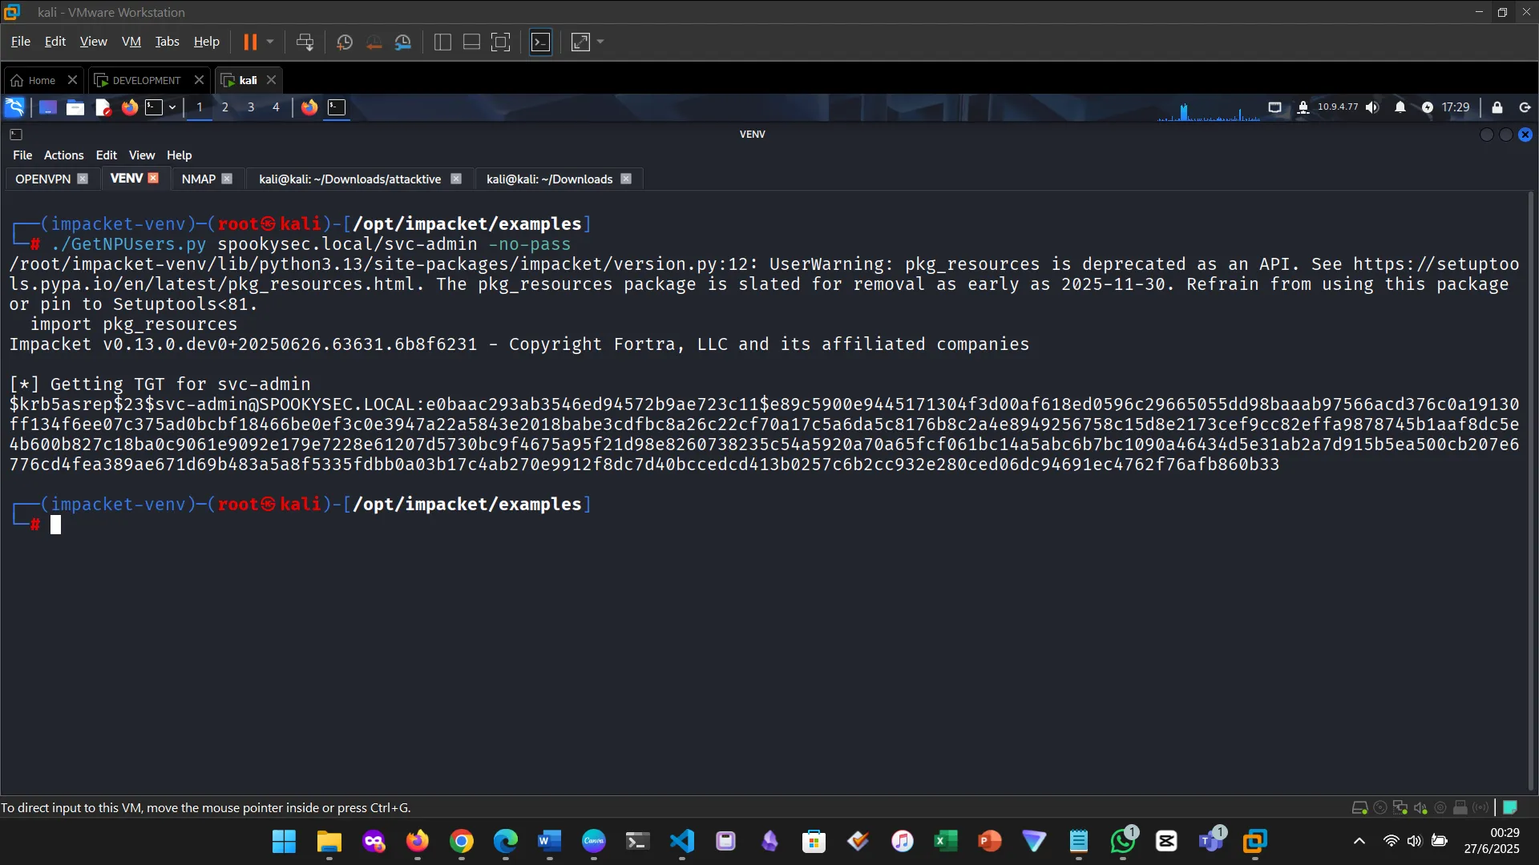The image size is (1539, 865).
Task: Launch Firefox from the Kali panel
Action: point(129,107)
